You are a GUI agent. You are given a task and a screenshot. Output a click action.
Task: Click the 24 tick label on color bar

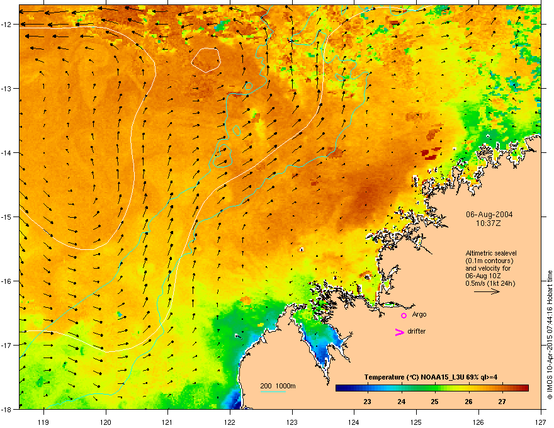[401, 402]
